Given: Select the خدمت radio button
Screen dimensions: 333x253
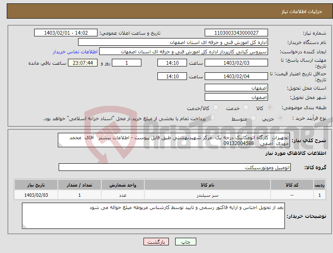Looking at the screenshot, I should coord(246,107).
